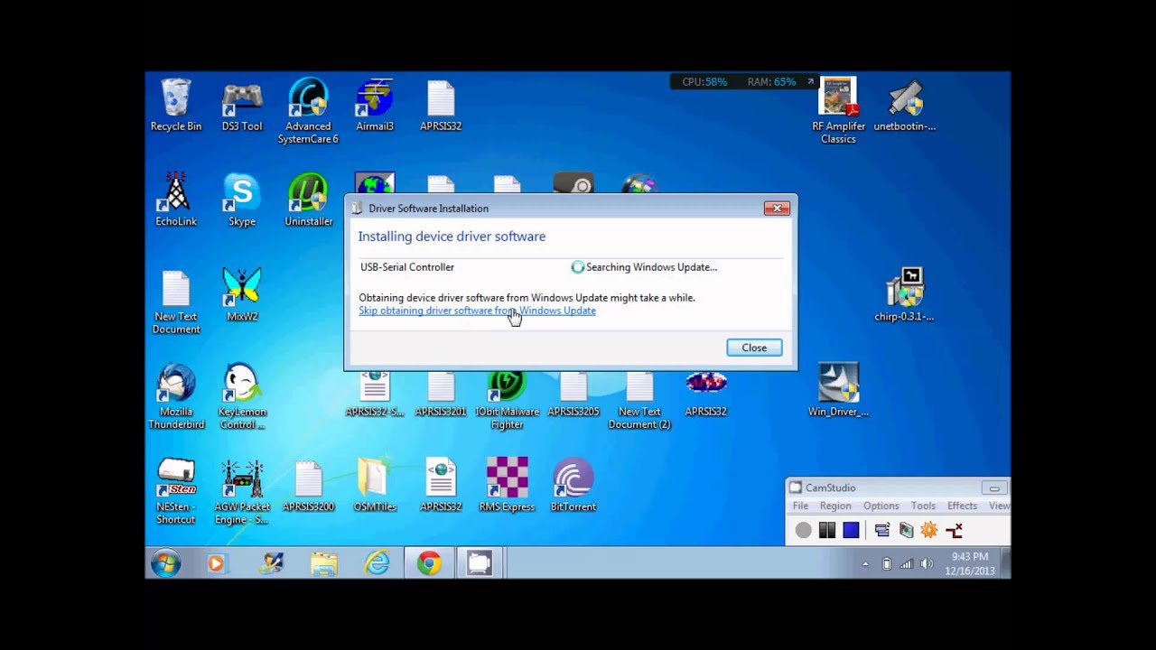Open the CamStudio Tools menu
This screenshot has height=650, width=1156.
coord(923,506)
